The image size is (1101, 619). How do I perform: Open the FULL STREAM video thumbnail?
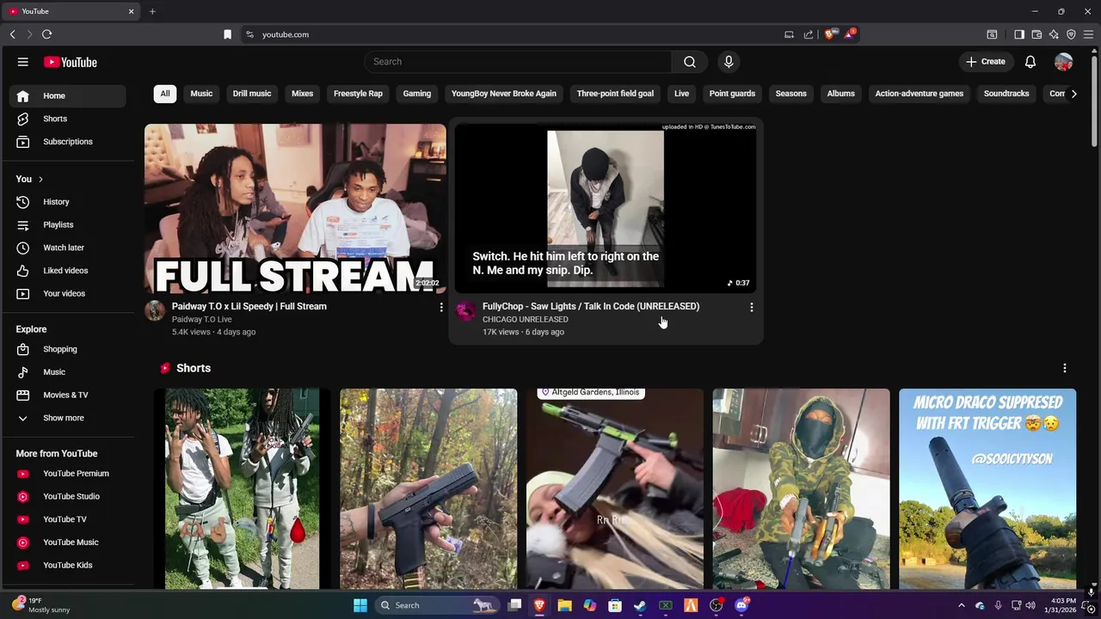point(295,209)
